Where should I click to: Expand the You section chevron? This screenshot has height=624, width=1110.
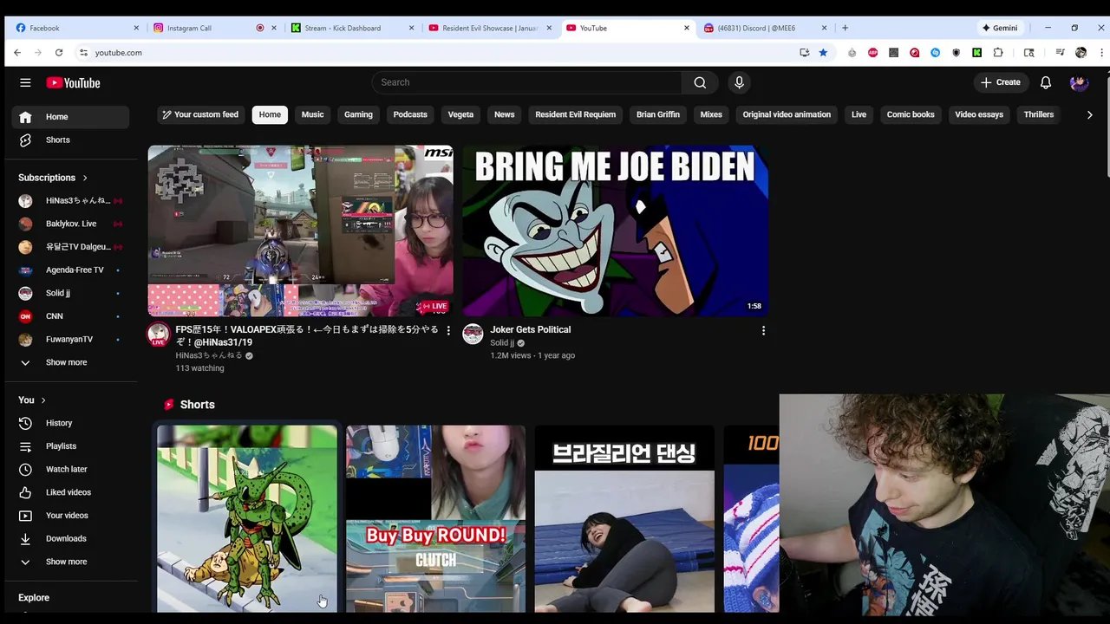point(42,400)
